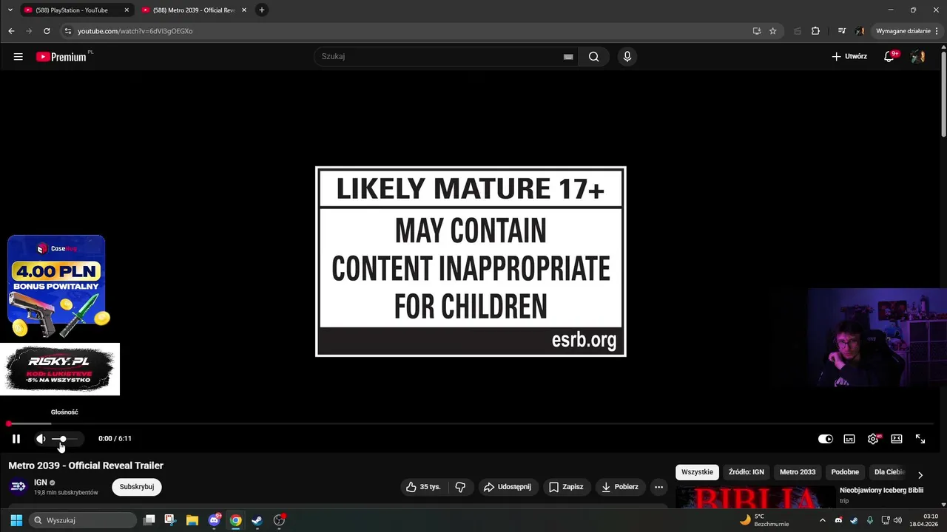Reload the current page
Viewport: 947px width, 532px height.
point(47,31)
